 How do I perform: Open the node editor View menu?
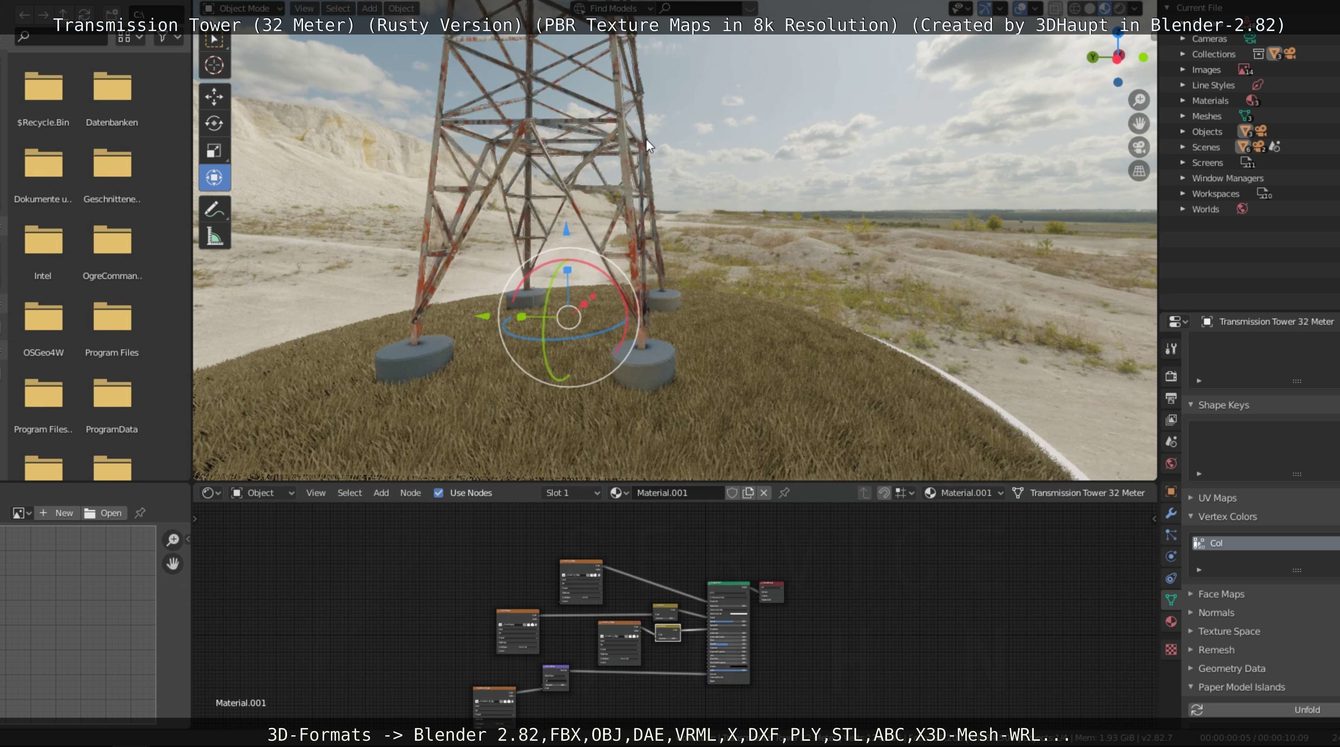pos(315,493)
